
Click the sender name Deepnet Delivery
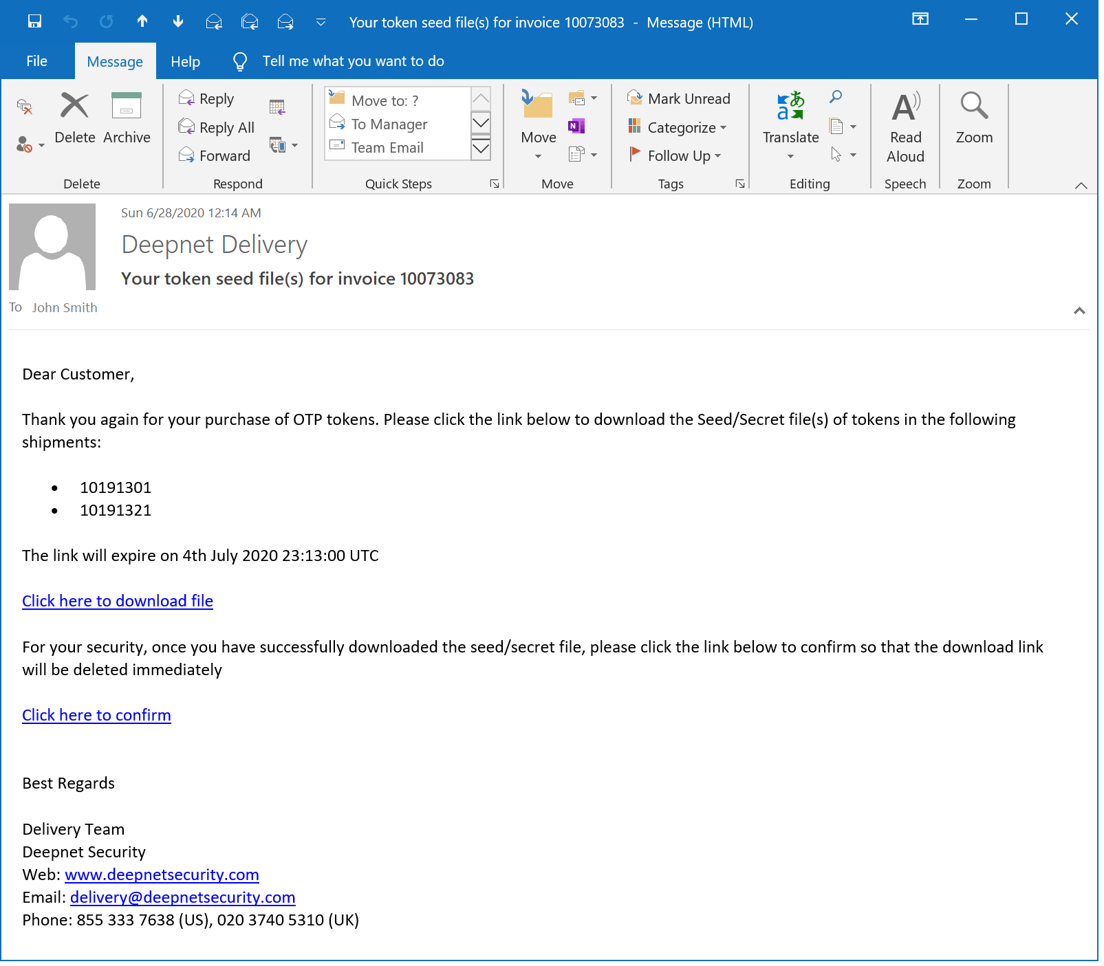[214, 245]
